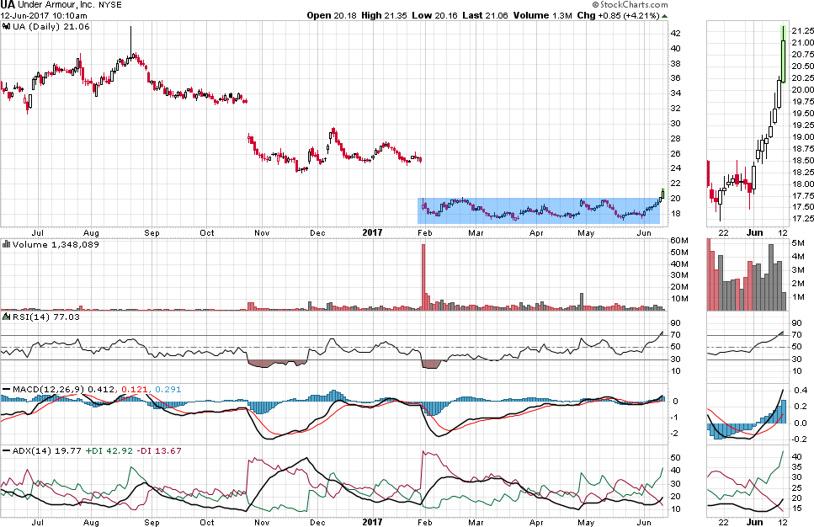Click the red -DI 13.67 legend value
814x527 pixels.
[159, 450]
